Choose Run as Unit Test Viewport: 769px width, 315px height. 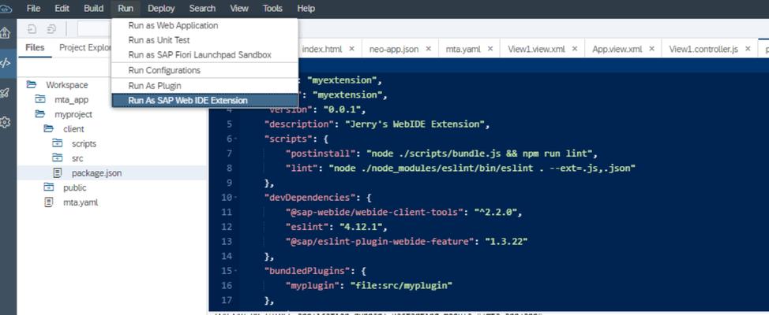coord(204,40)
